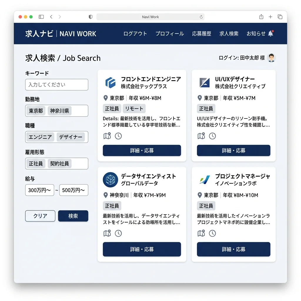Reload the page with the refresh icon

tap(201, 17)
